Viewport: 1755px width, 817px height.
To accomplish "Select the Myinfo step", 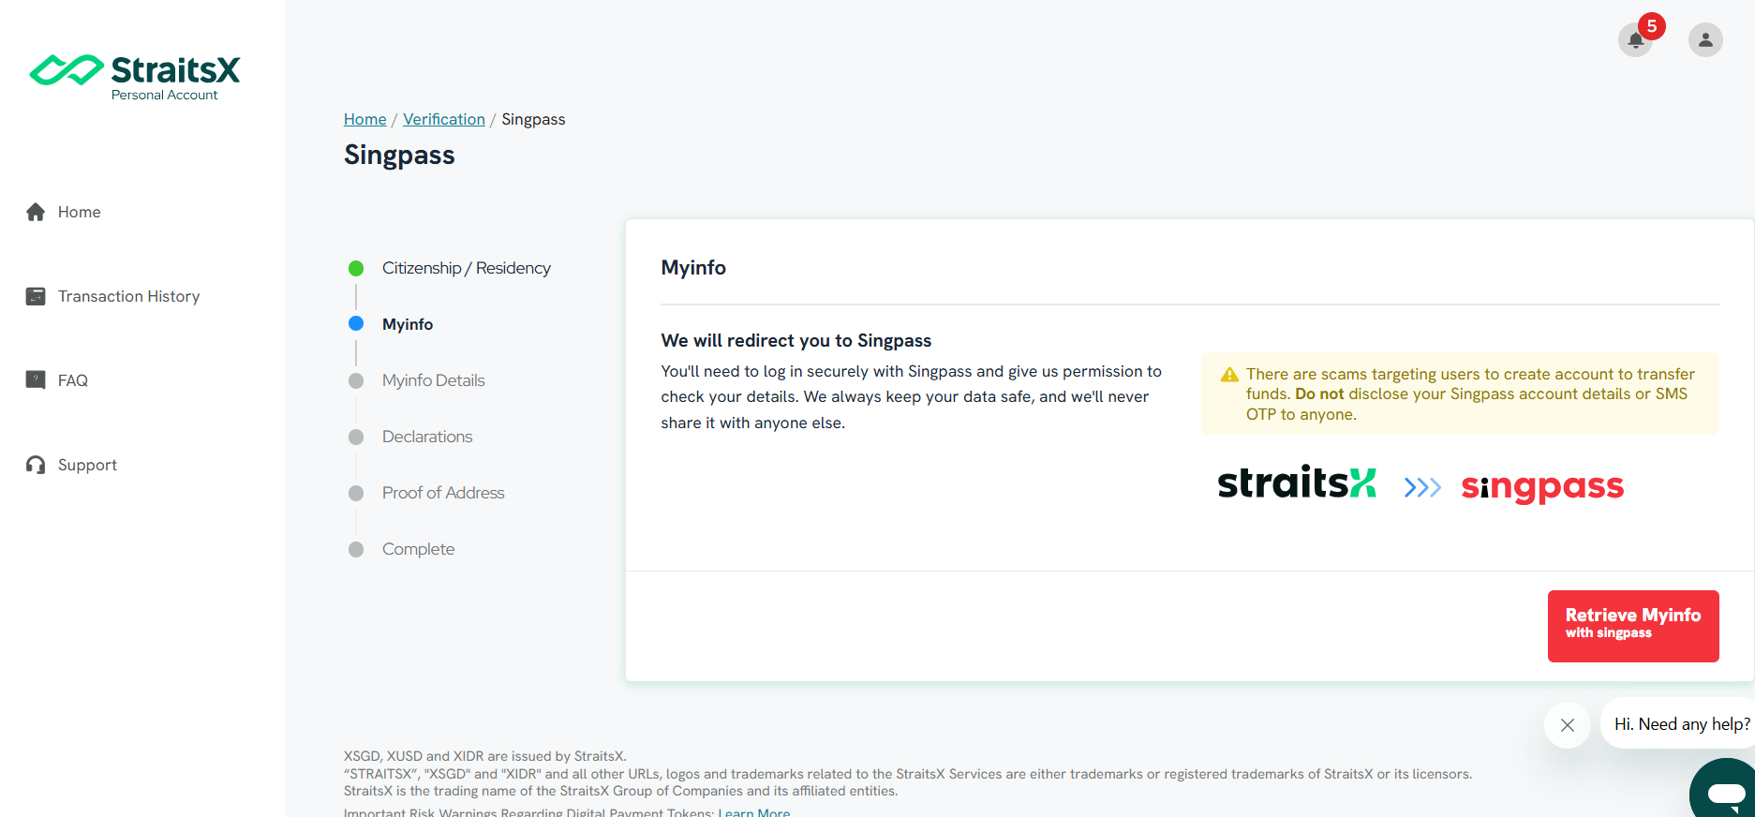I will [408, 324].
